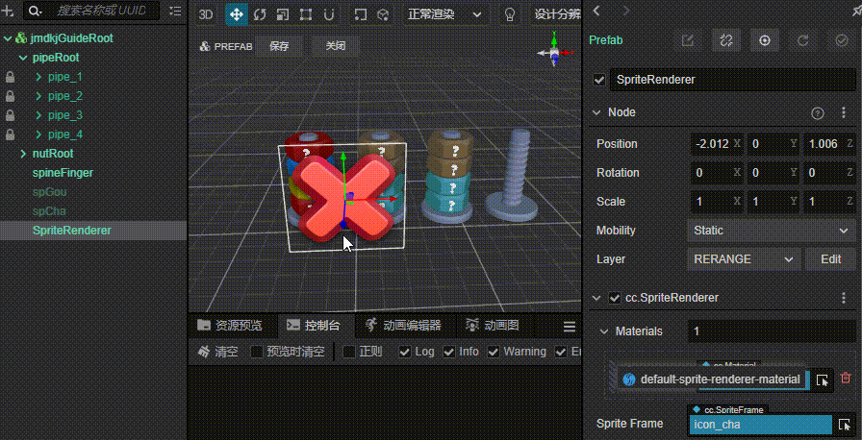
Task: Expand the pipe_2 node
Action: [x=38, y=96]
